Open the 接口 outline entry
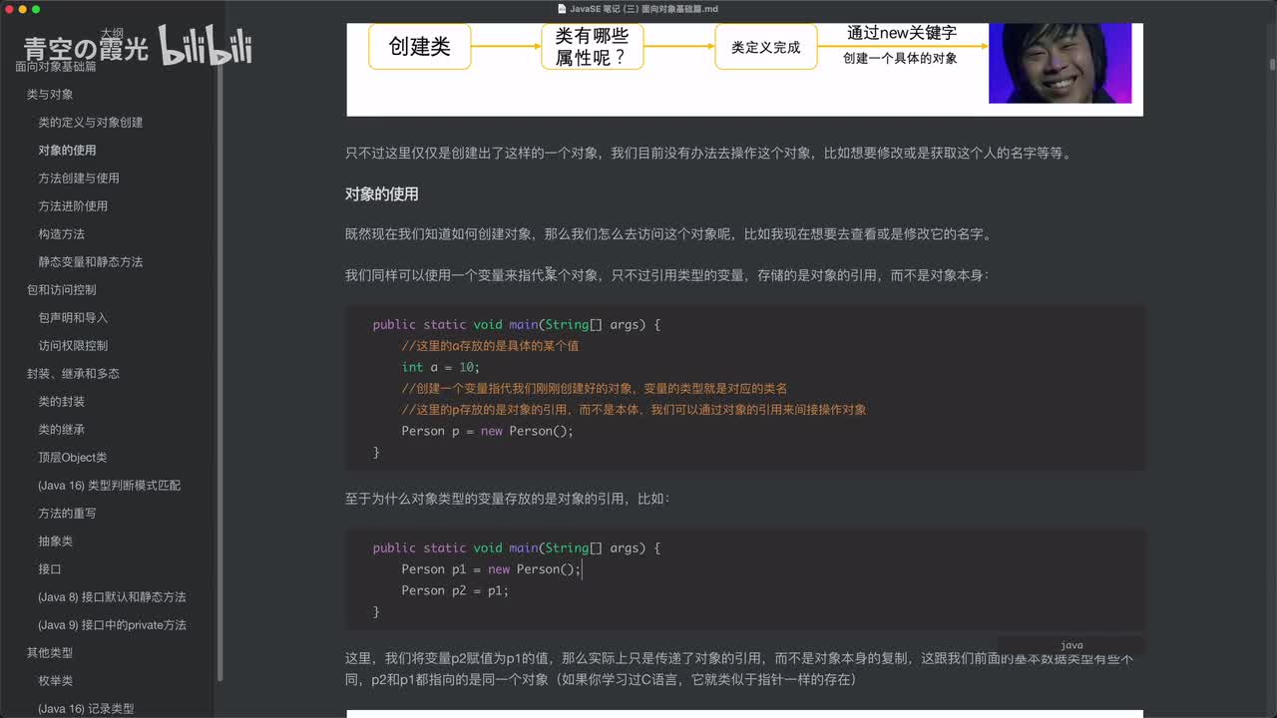 pyautogui.click(x=50, y=569)
